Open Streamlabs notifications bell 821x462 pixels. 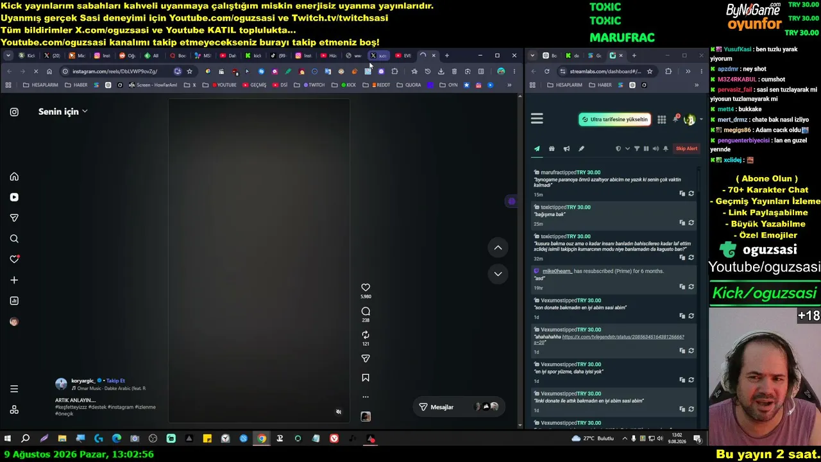click(x=675, y=119)
